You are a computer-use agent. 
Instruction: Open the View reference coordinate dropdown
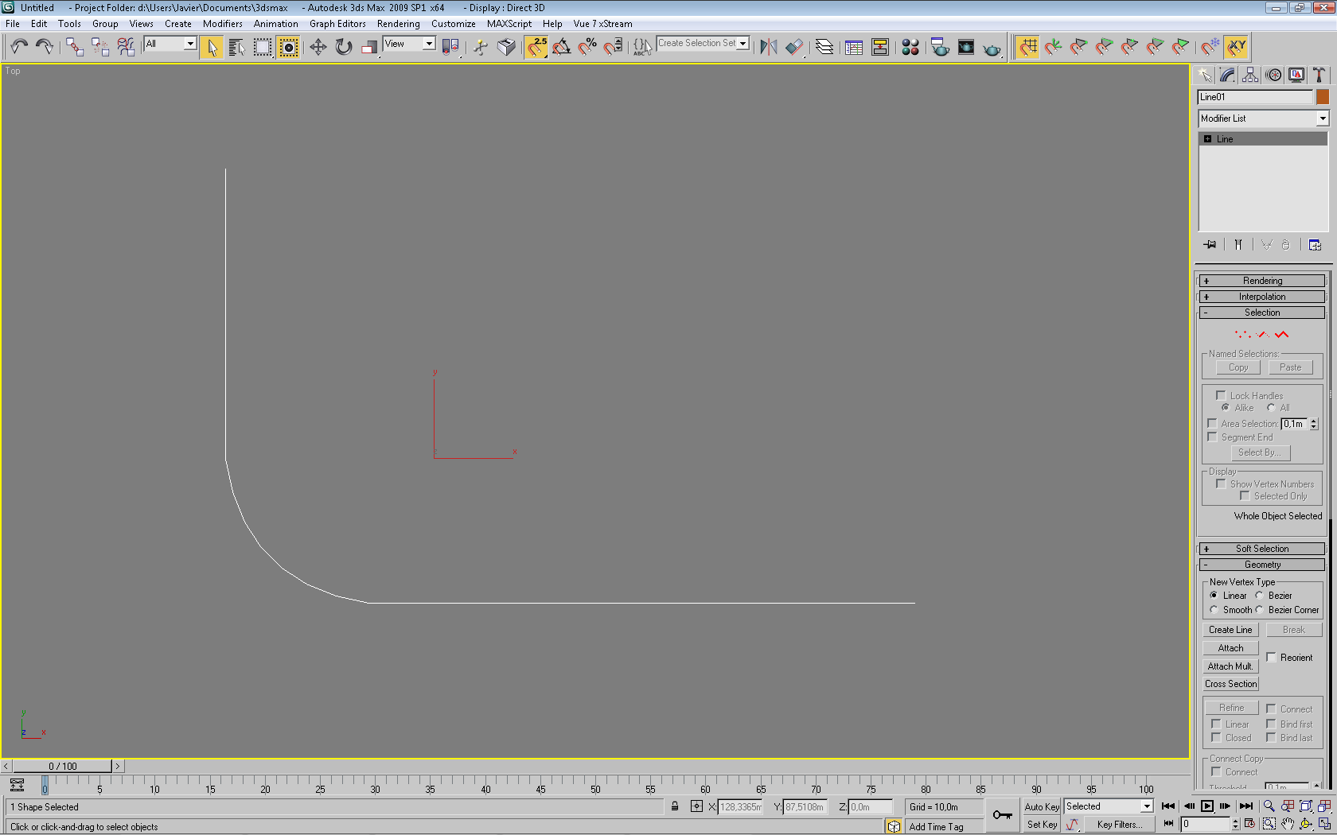(x=409, y=44)
